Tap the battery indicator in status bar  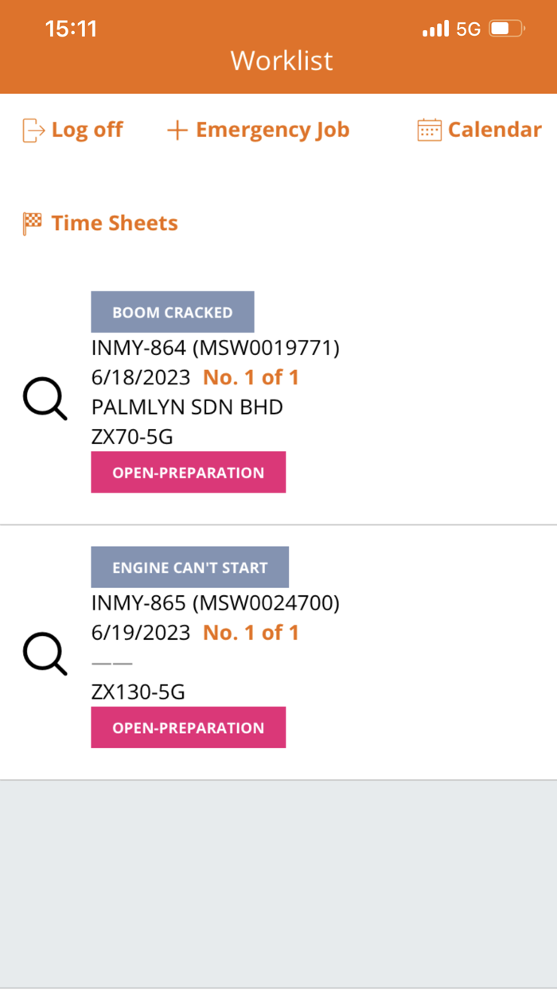point(507,29)
